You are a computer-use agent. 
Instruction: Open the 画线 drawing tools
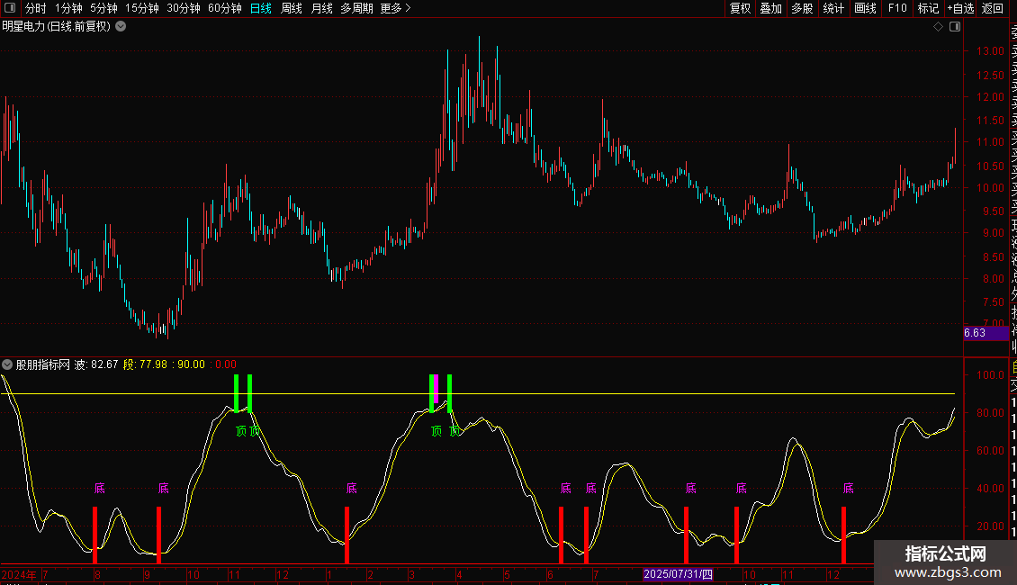click(865, 8)
